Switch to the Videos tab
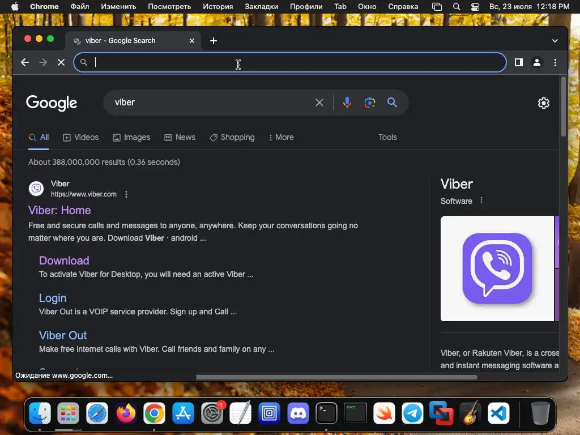This screenshot has width=580, height=435. point(80,137)
